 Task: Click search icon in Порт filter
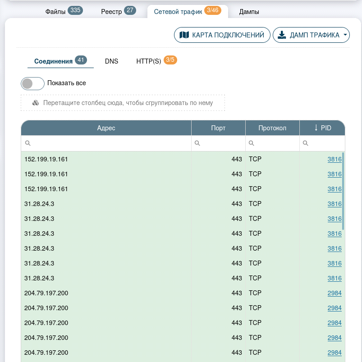(x=197, y=143)
